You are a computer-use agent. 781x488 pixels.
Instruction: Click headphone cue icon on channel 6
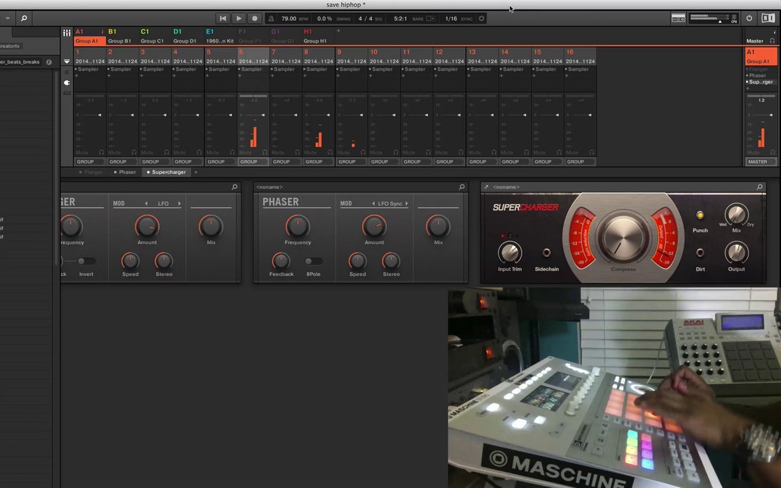(264, 152)
